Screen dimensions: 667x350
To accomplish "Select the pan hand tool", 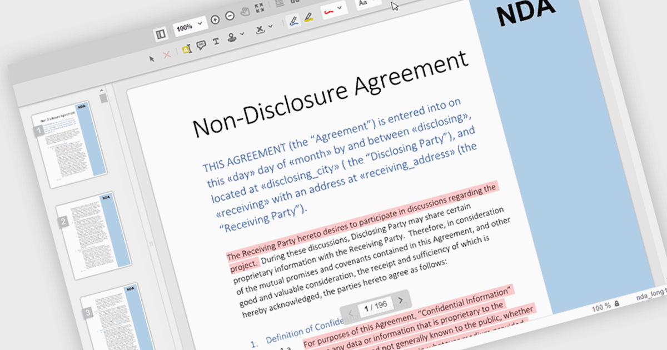I will click(245, 12).
